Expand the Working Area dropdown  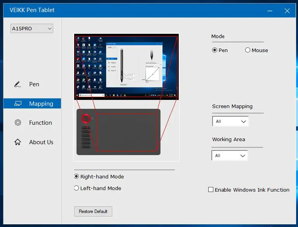(x=230, y=155)
